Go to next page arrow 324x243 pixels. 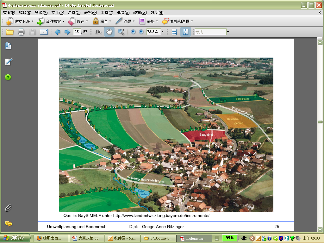tap(67, 32)
